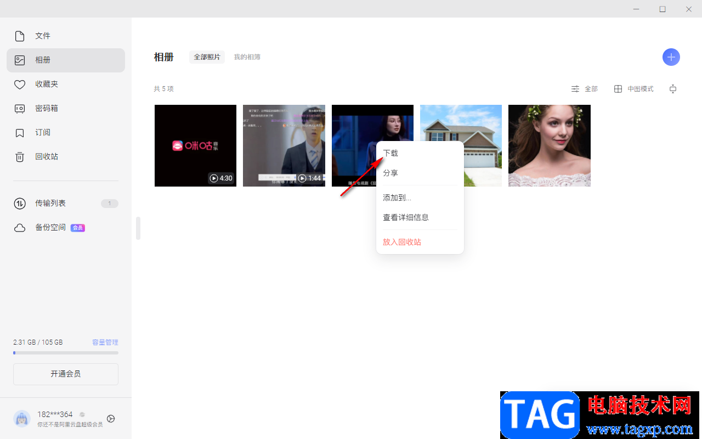Click the play icon on the 4:30 video
The height and width of the screenshot is (439, 702).
click(x=214, y=178)
